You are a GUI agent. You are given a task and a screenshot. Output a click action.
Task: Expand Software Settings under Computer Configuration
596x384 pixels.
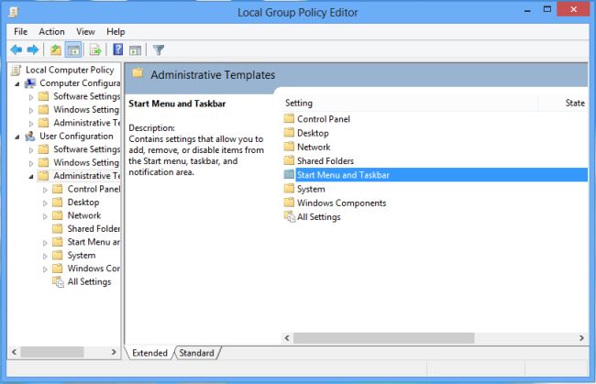point(31,97)
